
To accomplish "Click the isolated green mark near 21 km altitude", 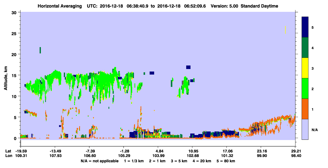I will click(40, 50).
